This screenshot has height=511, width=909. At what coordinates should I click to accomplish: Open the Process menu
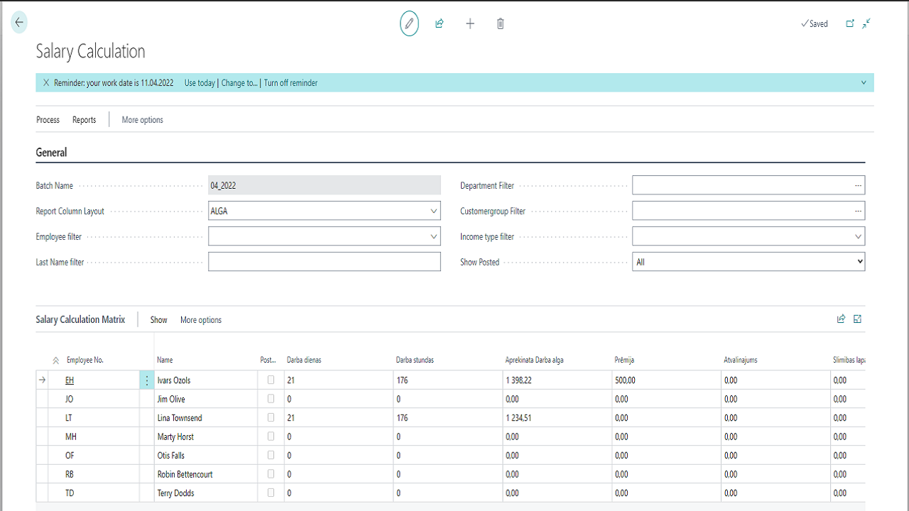(x=48, y=120)
